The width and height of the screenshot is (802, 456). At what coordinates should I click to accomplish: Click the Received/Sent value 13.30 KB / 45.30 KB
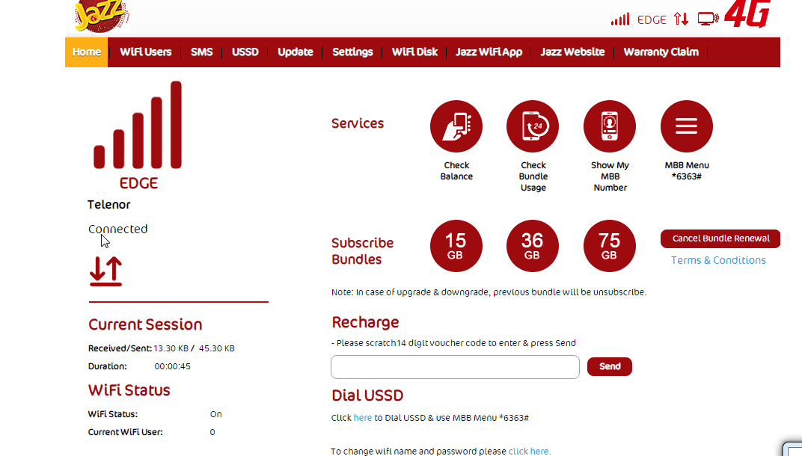(x=194, y=348)
